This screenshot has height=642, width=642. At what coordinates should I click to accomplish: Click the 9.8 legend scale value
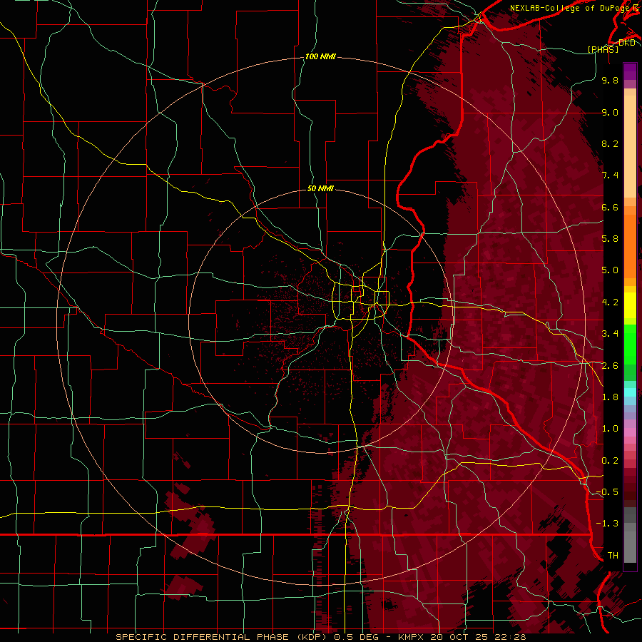click(610, 80)
